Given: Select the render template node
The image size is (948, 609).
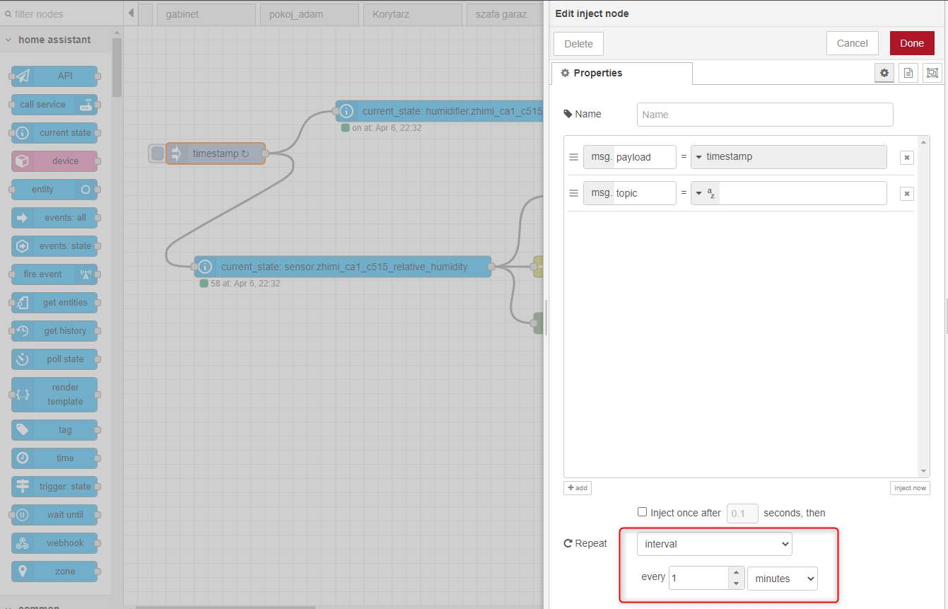Looking at the screenshot, I should pyautogui.click(x=54, y=394).
